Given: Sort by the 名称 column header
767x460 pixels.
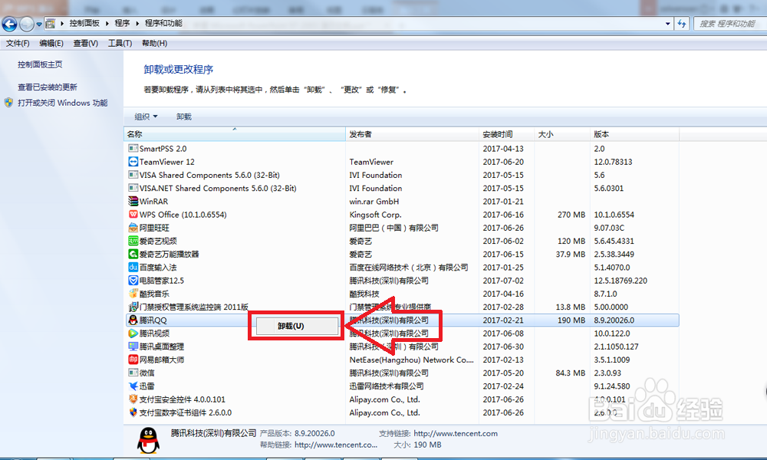Looking at the screenshot, I should pos(234,134).
